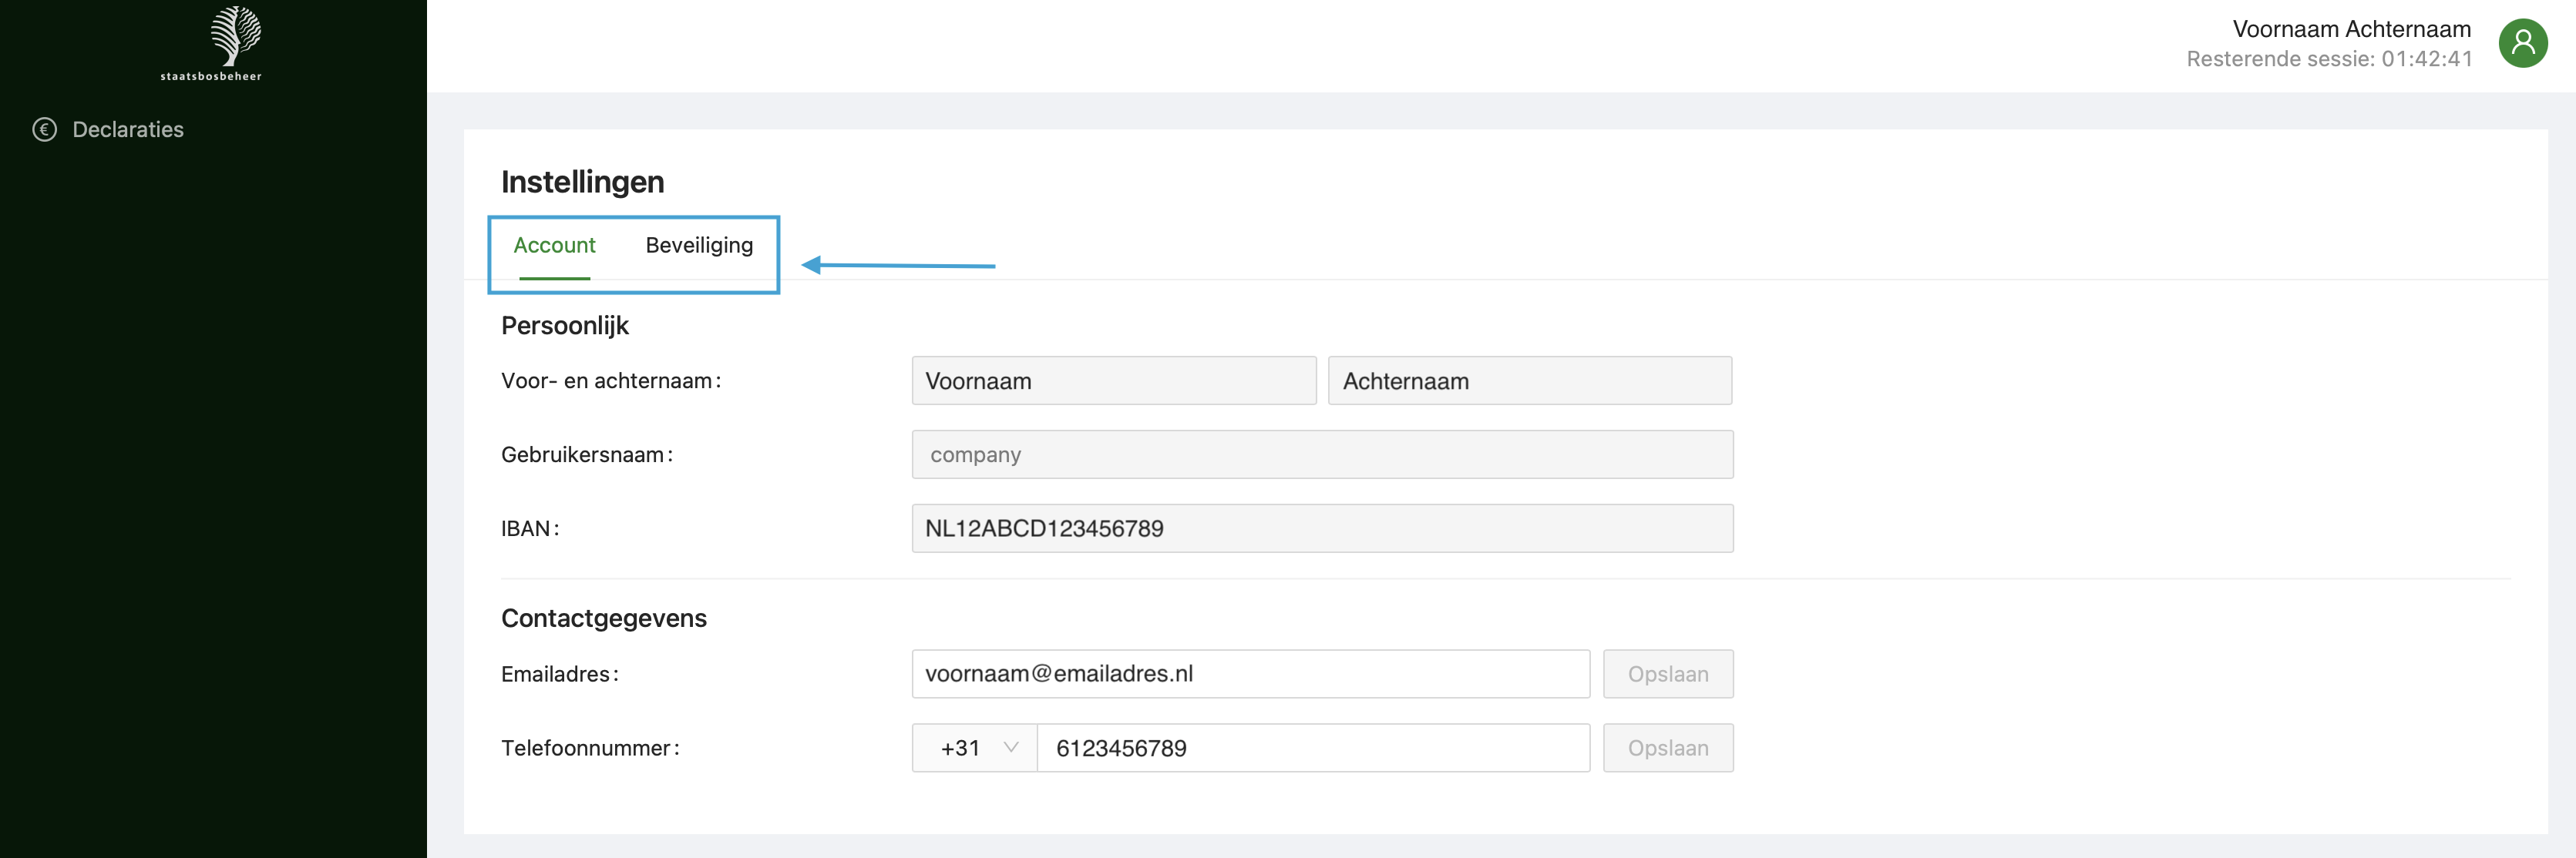This screenshot has height=858, width=2576.
Task: Click the Staatsbosbeheer tree logo
Action: pyautogui.click(x=212, y=44)
